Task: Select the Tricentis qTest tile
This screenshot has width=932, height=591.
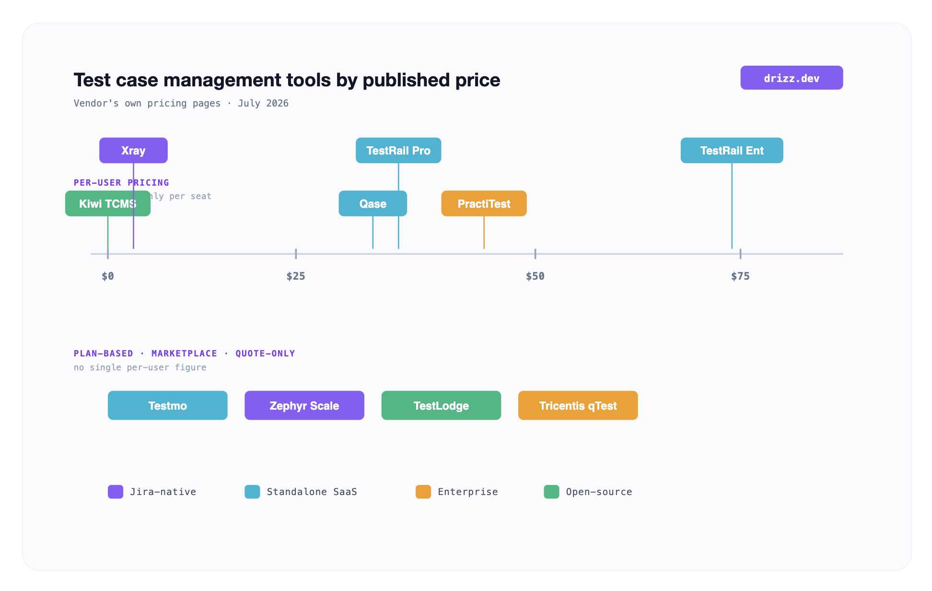Action: click(x=578, y=405)
